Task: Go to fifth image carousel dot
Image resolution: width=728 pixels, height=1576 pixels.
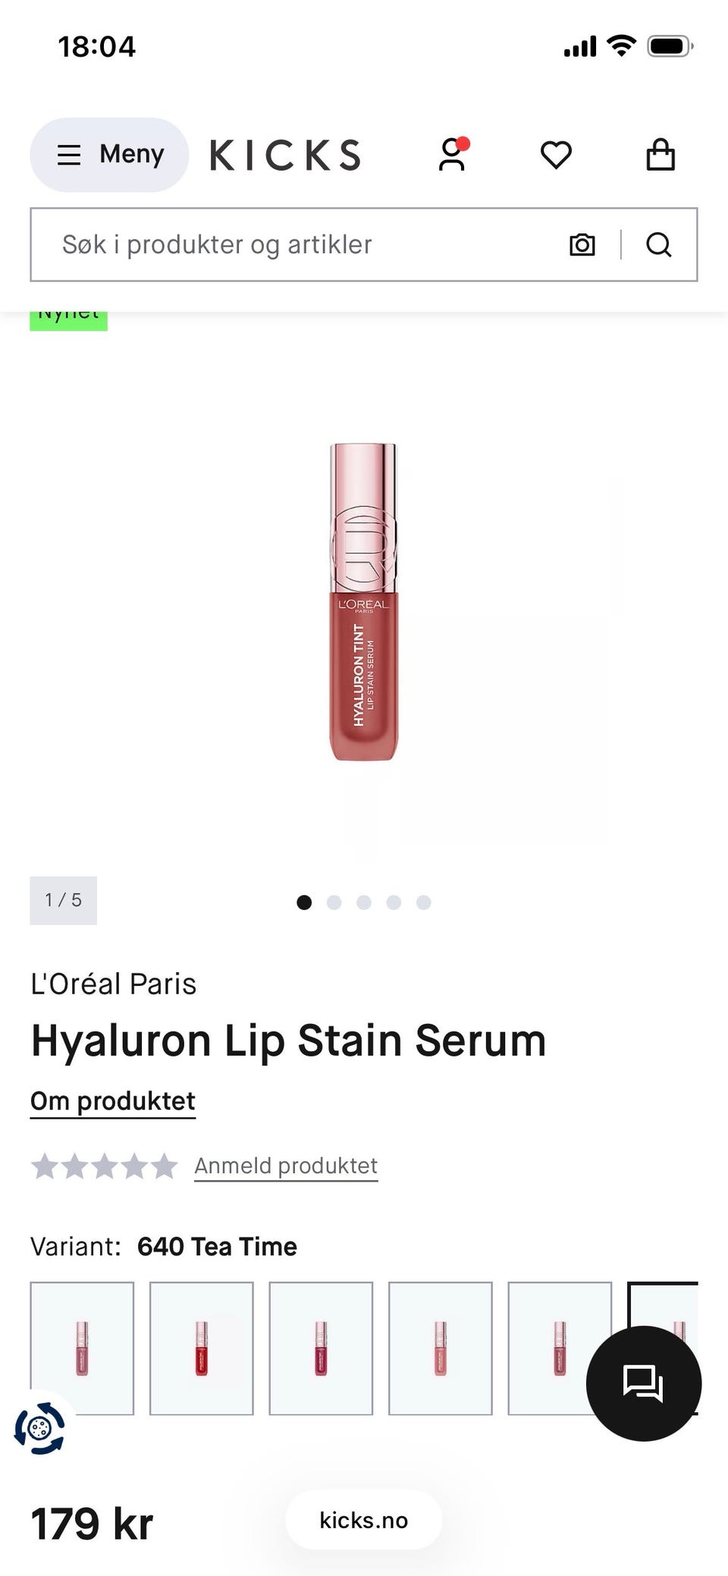Action: [424, 902]
